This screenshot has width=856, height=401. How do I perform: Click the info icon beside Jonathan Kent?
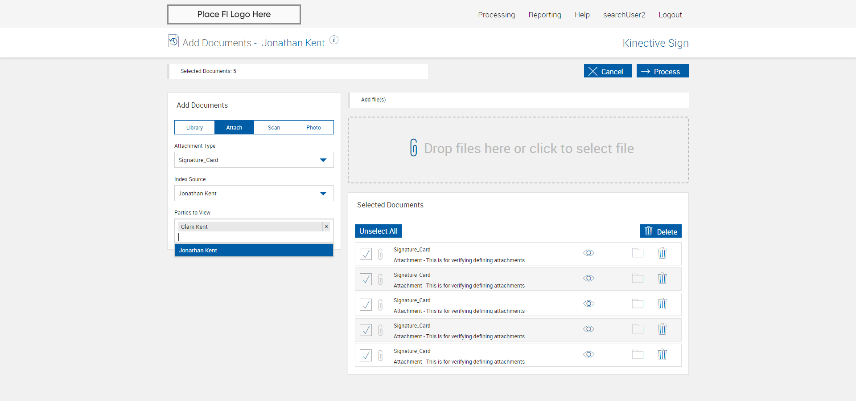point(334,40)
